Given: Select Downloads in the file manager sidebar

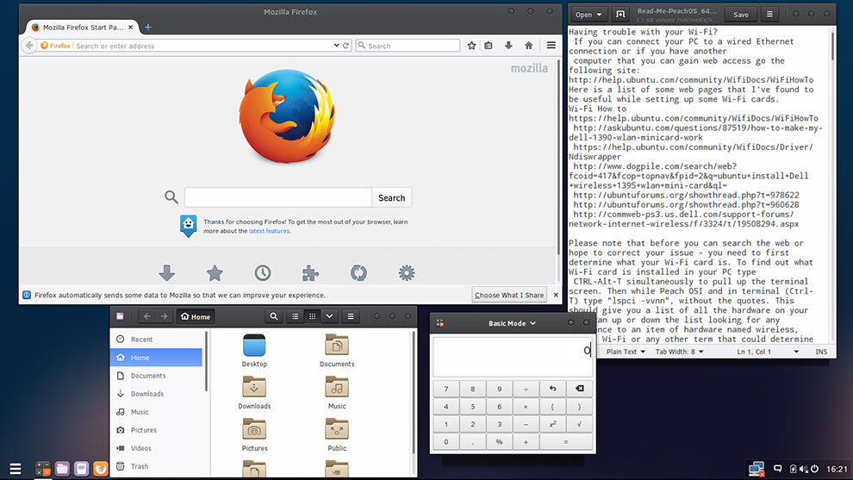Looking at the screenshot, I should coord(157,394).
